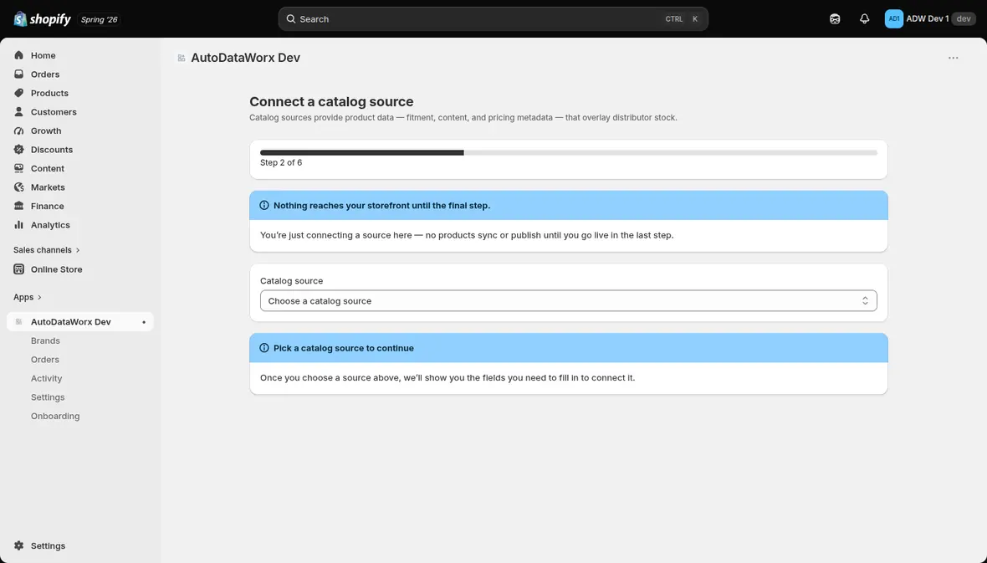Click the Growth gauge icon
The image size is (987, 563).
pos(19,131)
